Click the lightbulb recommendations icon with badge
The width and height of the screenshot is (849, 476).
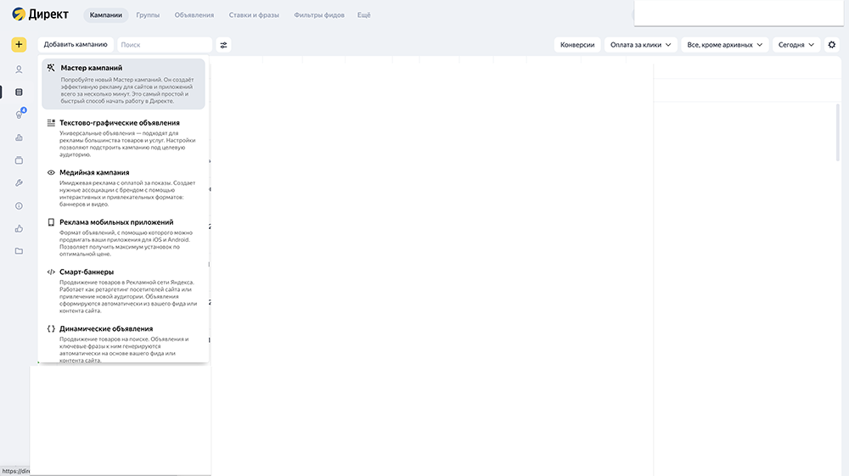point(19,115)
